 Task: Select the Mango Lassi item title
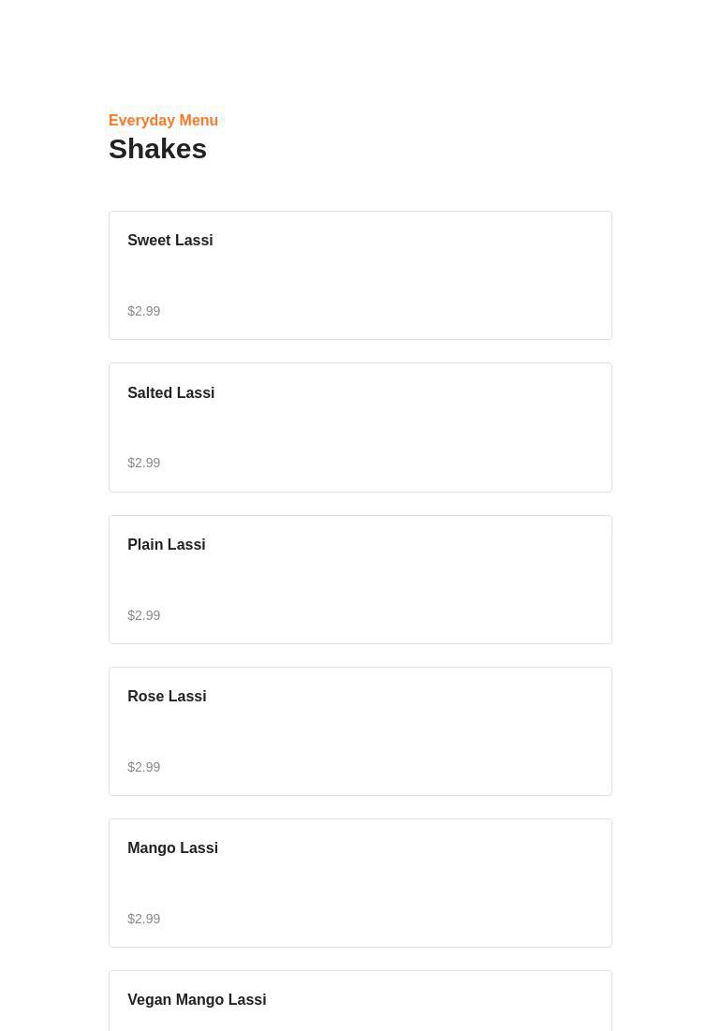tap(172, 848)
